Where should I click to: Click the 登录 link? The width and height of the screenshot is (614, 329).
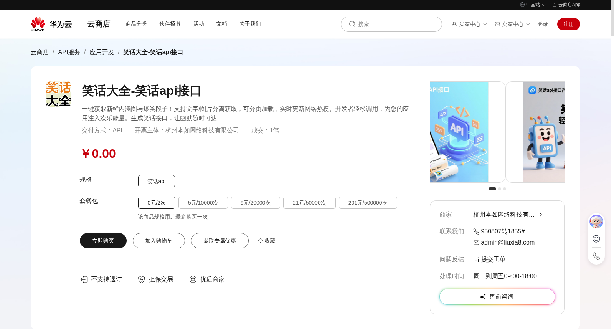point(543,24)
